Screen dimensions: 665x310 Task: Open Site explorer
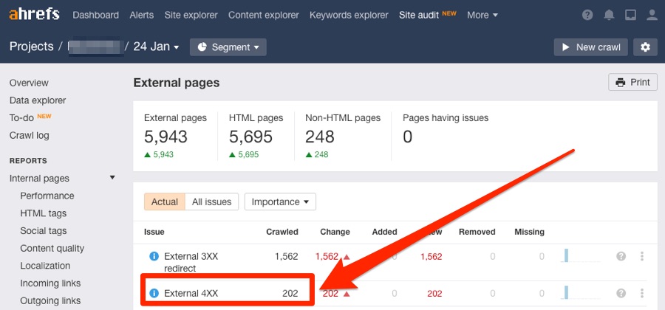191,15
